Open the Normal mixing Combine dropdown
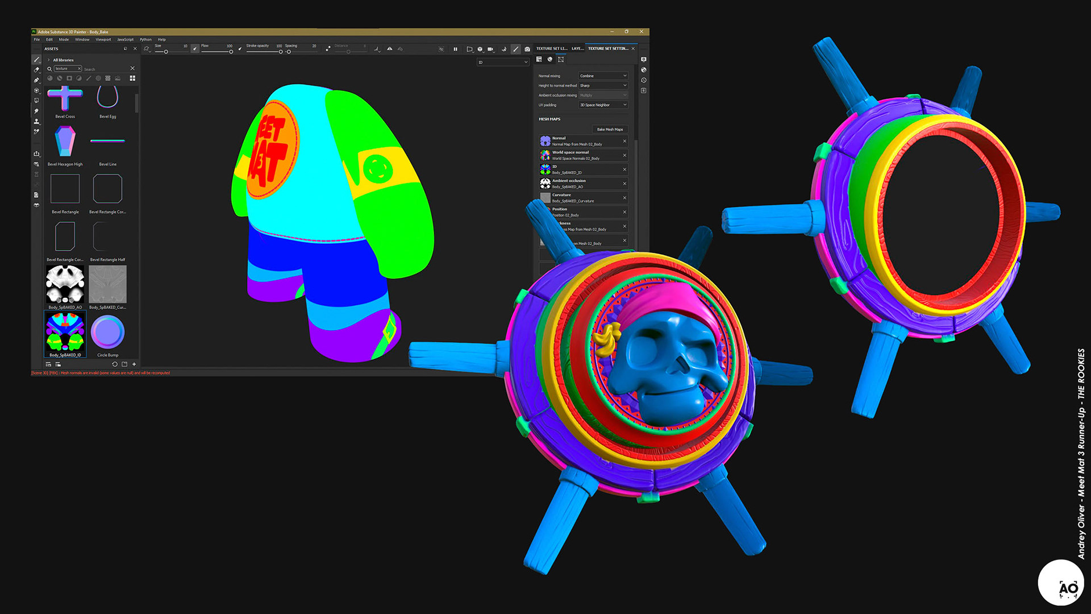Image resolution: width=1091 pixels, height=614 pixels. click(x=603, y=76)
